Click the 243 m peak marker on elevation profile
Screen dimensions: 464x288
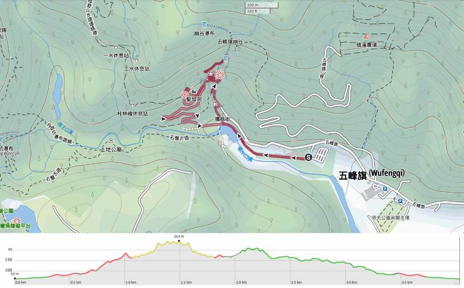[x=179, y=241]
